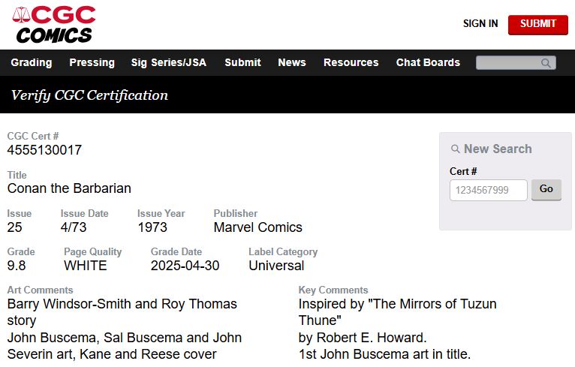The height and width of the screenshot is (367, 575).
Task: Click inside the navigation bar search field
Action: (x=508, y=63)
